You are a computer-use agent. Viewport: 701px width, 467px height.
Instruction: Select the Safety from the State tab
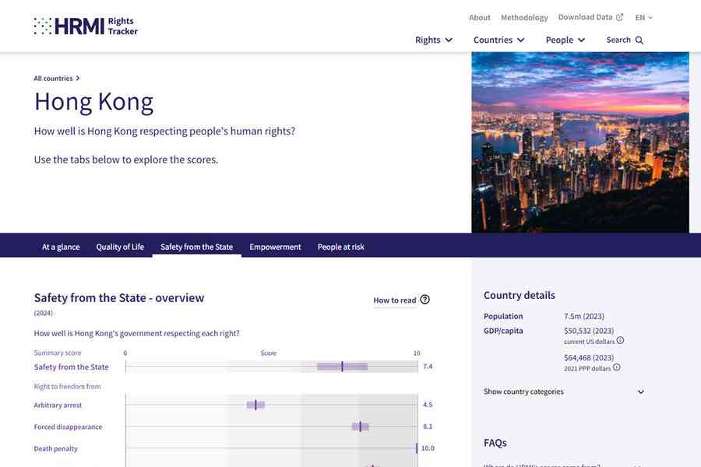click(x=197, y=247)
